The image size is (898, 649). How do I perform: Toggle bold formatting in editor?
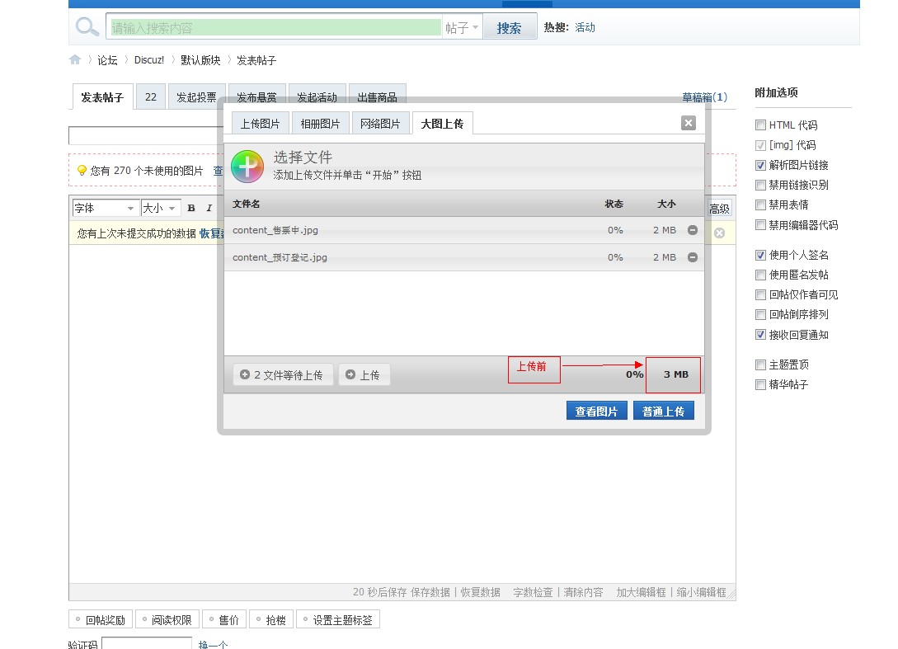click(x=191, y=208)
